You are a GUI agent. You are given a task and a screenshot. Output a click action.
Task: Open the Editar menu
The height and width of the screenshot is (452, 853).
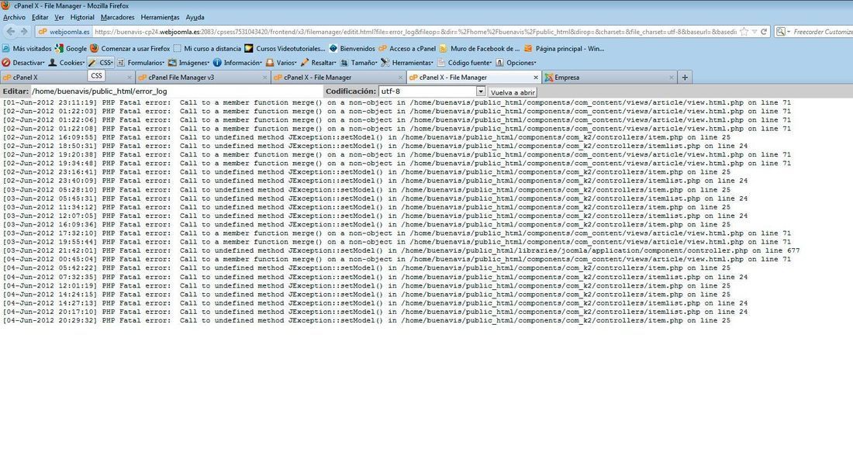40,17
